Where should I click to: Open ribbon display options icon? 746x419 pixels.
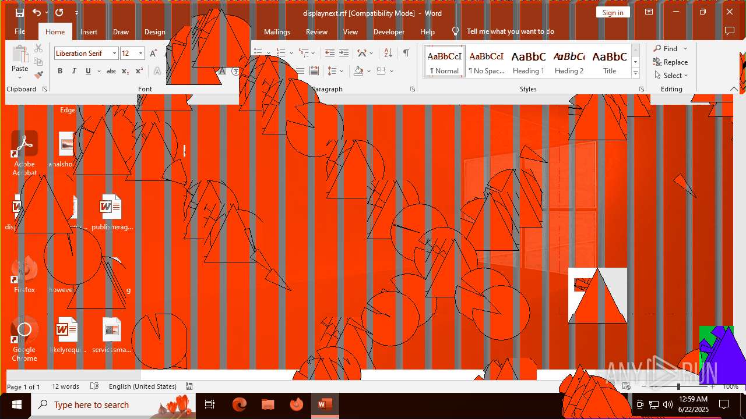click(x=649, y=12)
